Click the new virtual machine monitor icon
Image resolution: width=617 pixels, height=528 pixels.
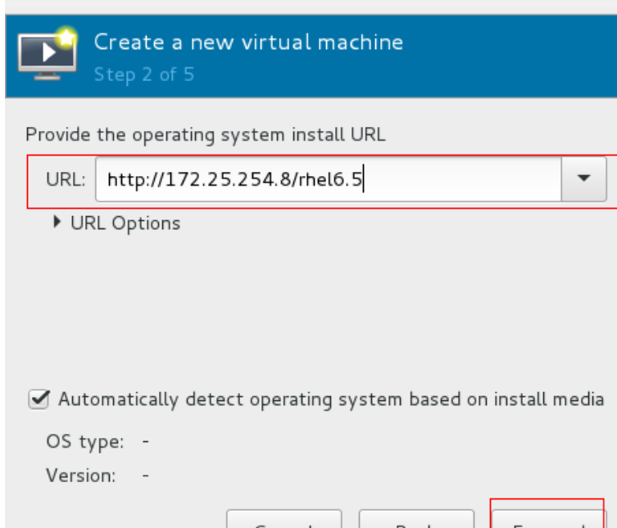pos(48,54)
